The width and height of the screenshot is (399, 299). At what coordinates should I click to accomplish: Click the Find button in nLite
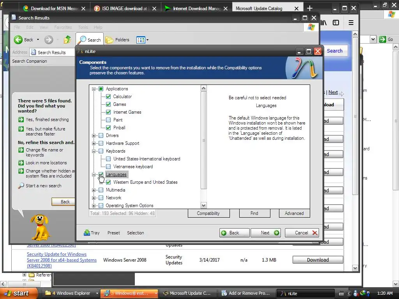[254, 213]
